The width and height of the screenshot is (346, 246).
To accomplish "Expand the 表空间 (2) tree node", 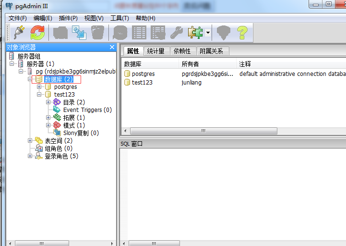I will coord(30,141).
